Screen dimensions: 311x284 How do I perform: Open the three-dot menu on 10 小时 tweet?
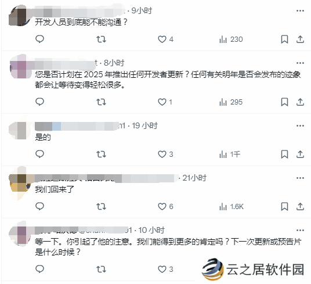point(300,230)
